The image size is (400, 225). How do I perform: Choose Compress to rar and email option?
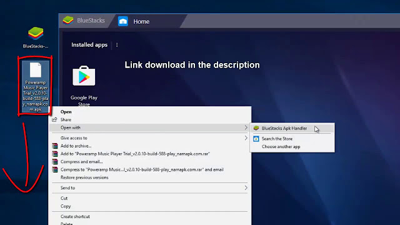click(142, 169)
